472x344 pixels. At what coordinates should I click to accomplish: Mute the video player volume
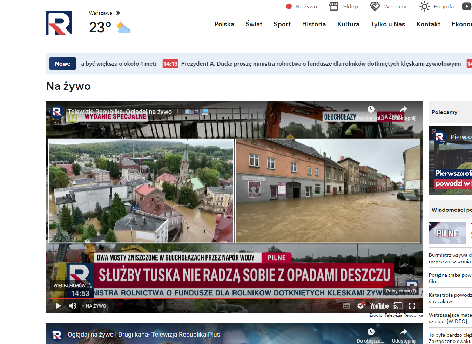[x=73, y=306]
